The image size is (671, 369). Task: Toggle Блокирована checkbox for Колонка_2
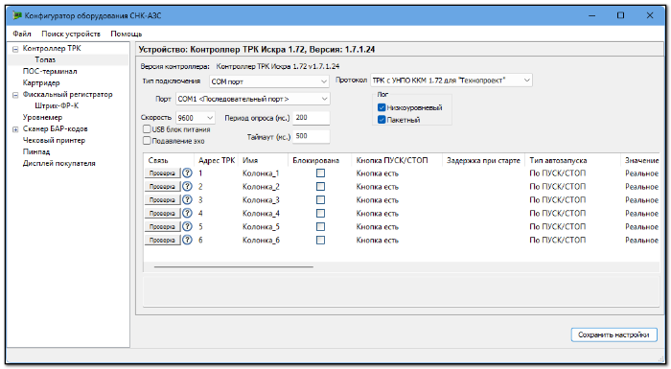pyautogui.click(x=320, y=186)
